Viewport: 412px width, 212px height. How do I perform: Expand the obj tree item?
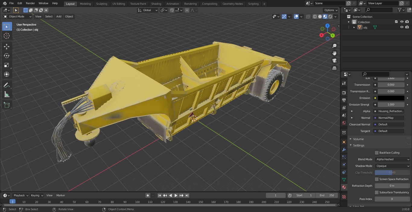point(354,27)
